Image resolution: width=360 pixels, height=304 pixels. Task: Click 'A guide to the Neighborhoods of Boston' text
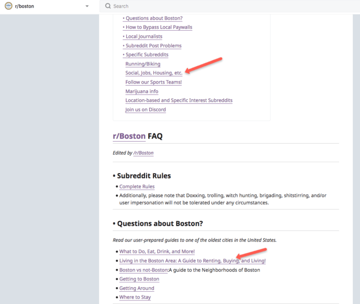215,270
